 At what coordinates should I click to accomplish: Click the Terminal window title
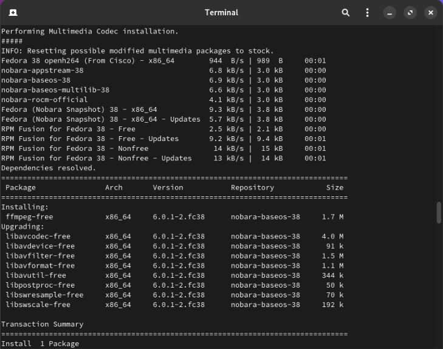[221, 12]
